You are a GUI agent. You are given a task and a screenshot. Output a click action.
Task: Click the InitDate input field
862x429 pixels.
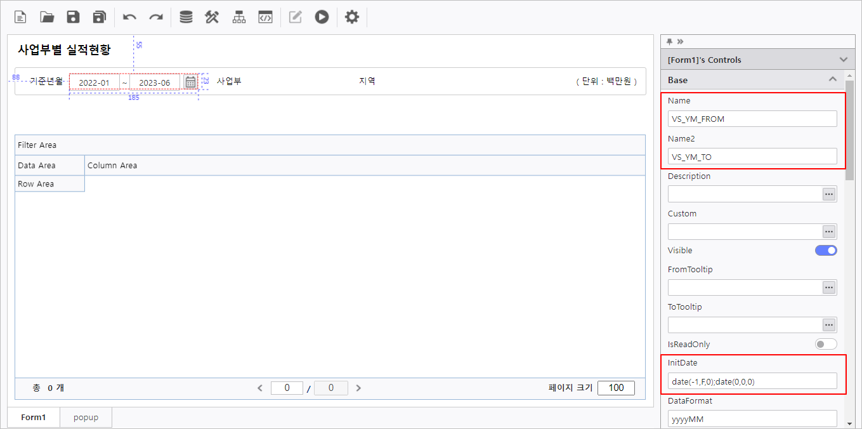752,381
